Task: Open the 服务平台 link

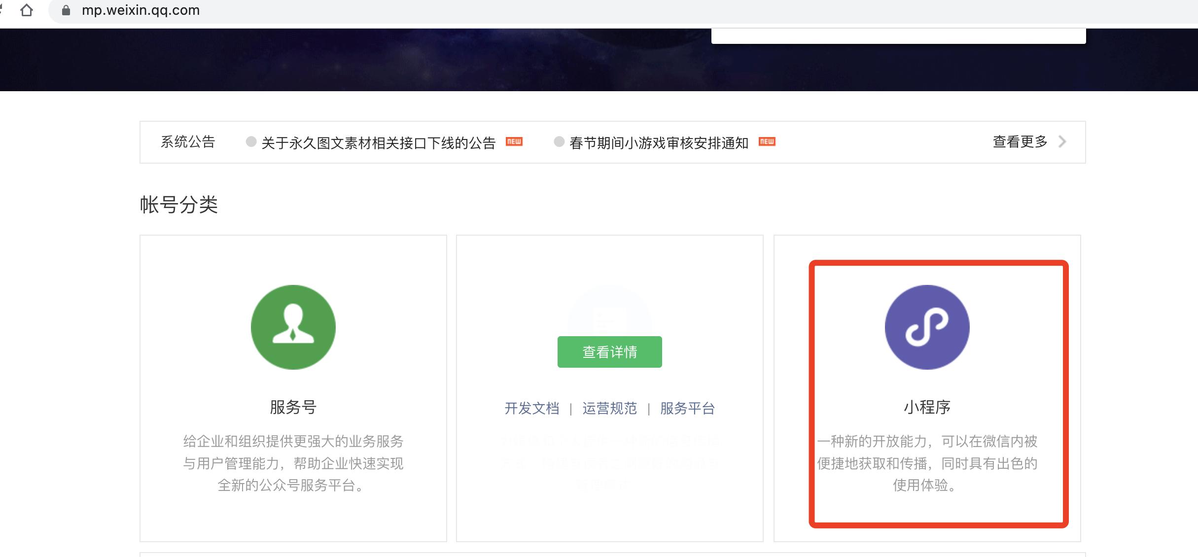Action: (x=686, y=408)
